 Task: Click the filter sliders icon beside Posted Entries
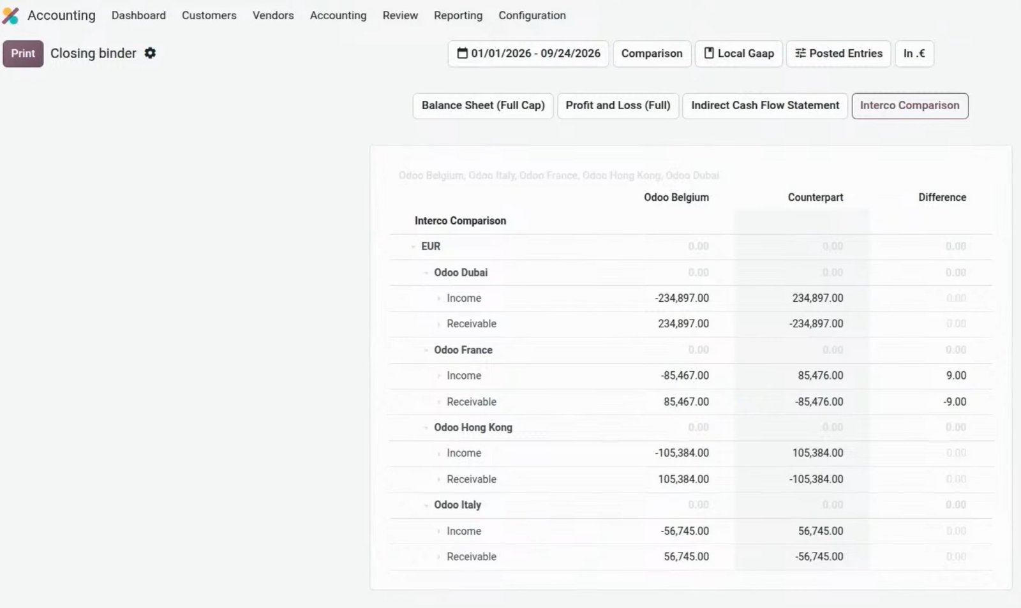(800, 53)
